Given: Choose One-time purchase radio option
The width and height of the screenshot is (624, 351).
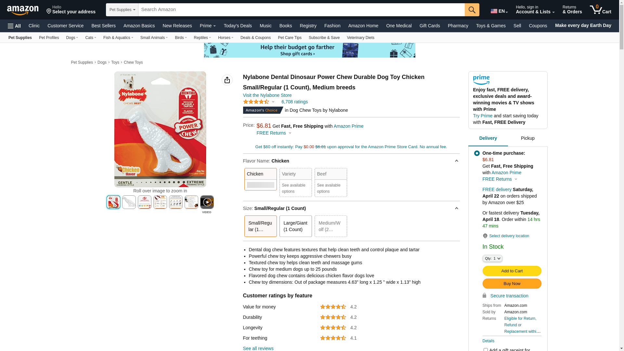Looking at the screenshot, I should coord(477,153).
